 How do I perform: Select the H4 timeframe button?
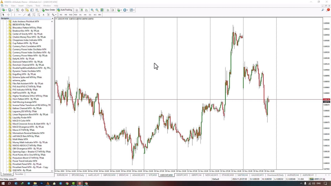tap(85, 15)
